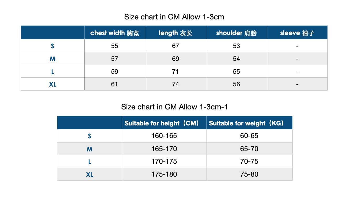Viewport: 350px width, 201px height.
Task: Select the length value 69
Action: click(176, 59)
